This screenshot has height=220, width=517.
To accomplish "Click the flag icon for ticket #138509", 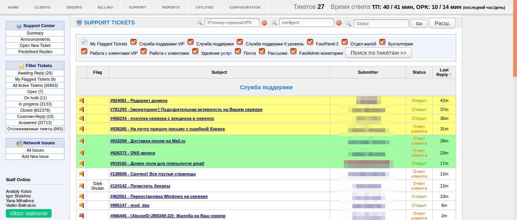I will (x=82, y=174).
